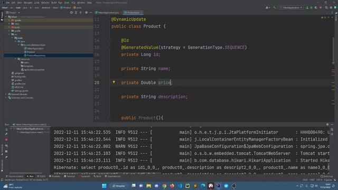Open Google Chrome from taskbar
The image size is (338, 190).
pyautogui.click(x=164, y=186)
